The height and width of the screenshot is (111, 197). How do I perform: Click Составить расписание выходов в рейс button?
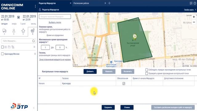(173, 108)
